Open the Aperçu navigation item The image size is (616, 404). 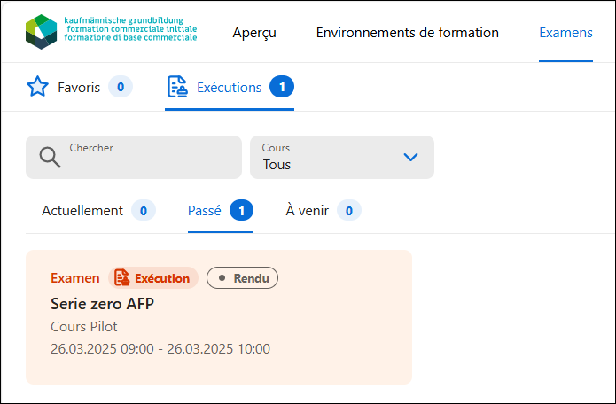pyautogui.click(x=254, y=33)
